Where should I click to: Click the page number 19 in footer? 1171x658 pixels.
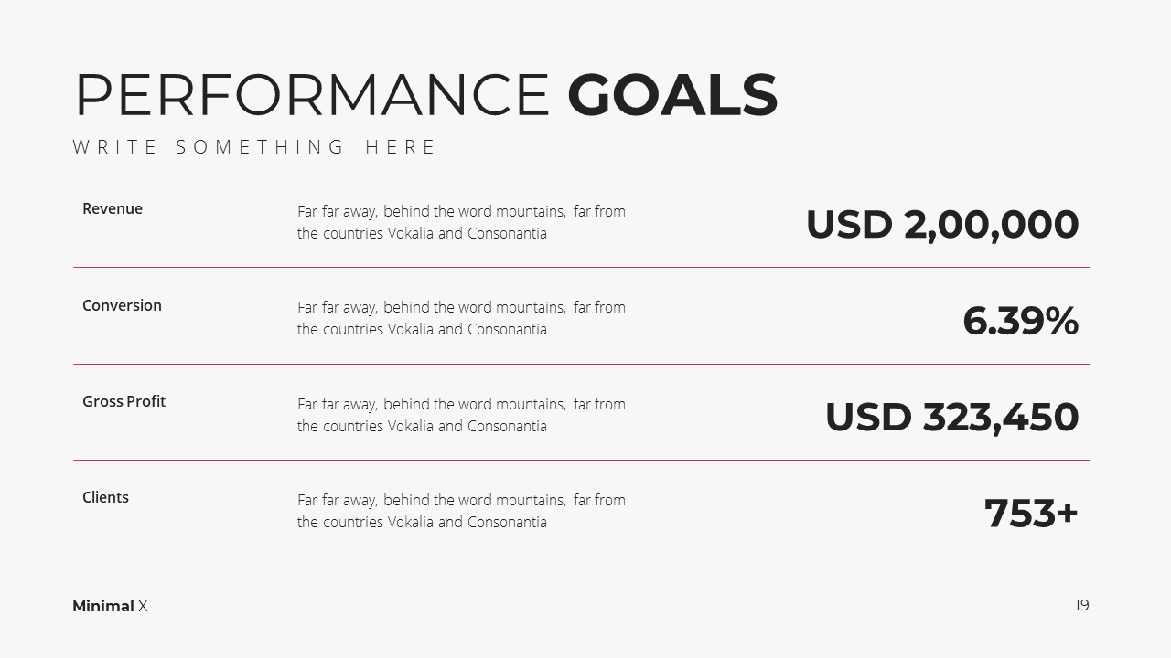tap(1081, 605)
